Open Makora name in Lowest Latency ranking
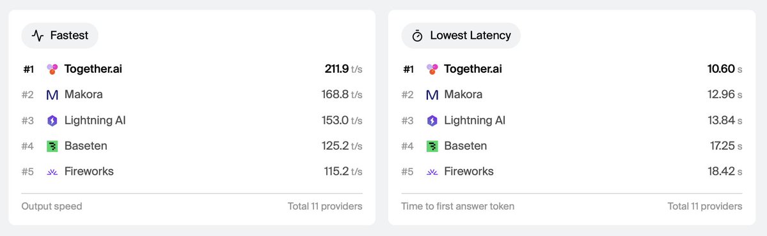 [463, 94]
